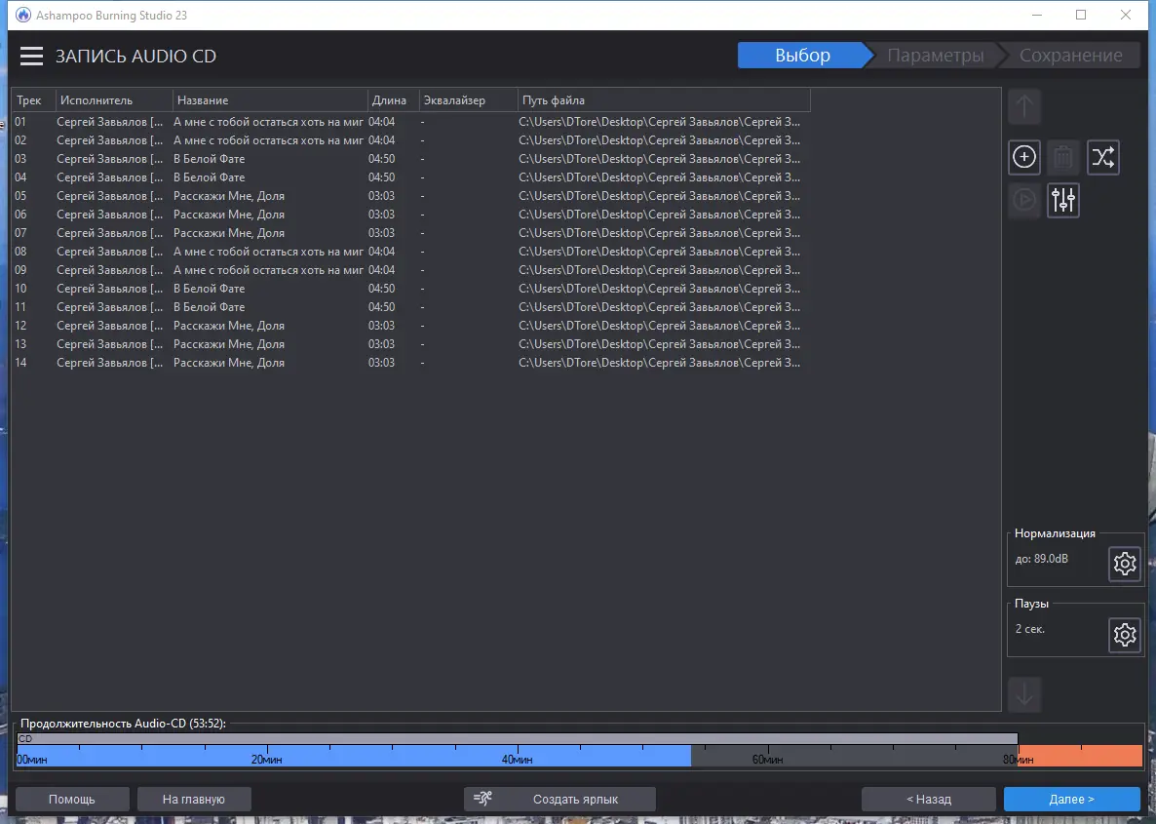Click the 40мин mark on duration bar
Image resolution: width=1156 pixels, height=824 pixels.
517,759
